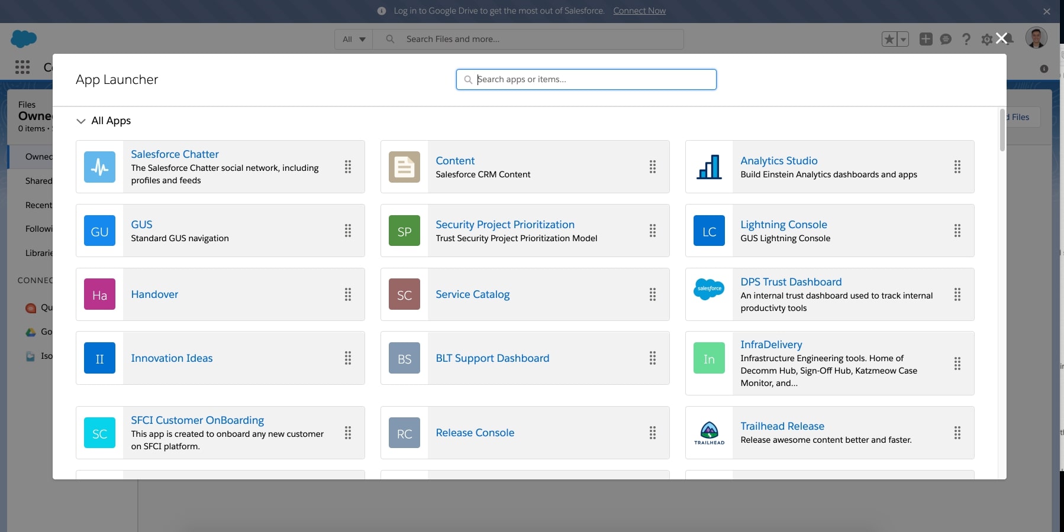The width and height of the screenshot is (1064, 532).
Task: Collapse the All Apps section
Action: coord(81,121)
